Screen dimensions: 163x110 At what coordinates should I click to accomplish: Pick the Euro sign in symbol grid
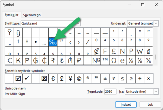coord(10,60)
